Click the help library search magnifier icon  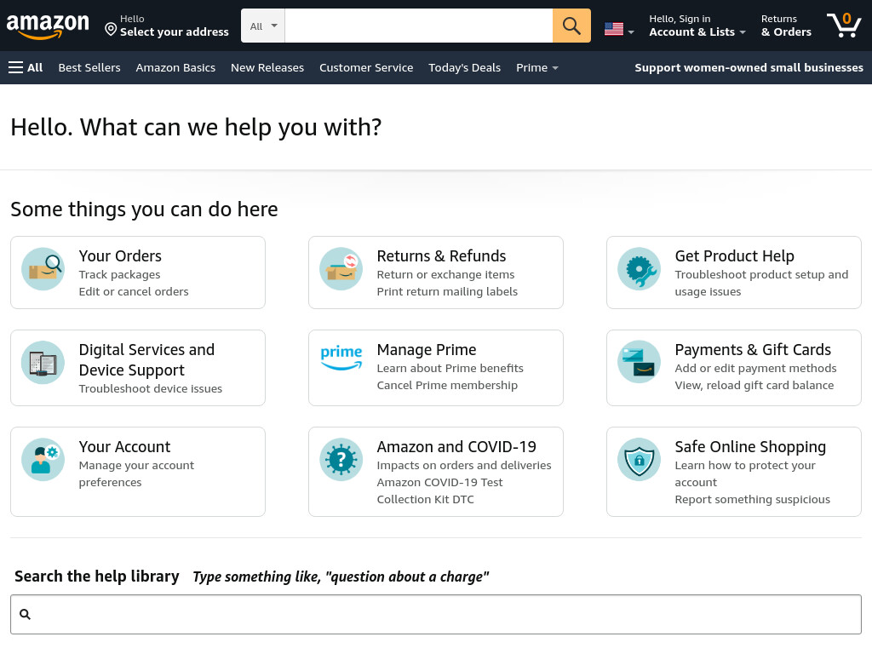(25, 614)
